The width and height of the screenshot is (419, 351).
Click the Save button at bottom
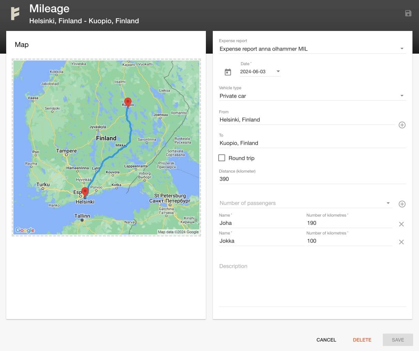pos(398,340)
